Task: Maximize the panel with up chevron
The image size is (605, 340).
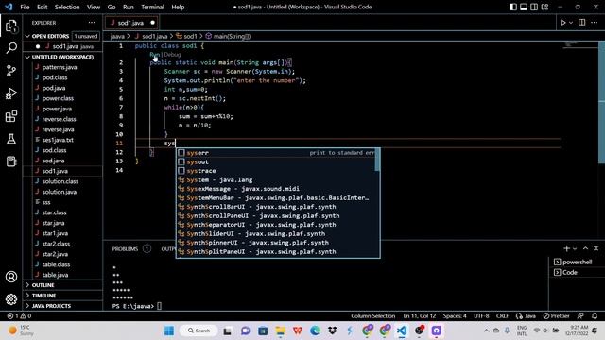Action: [x=585, y=248]
